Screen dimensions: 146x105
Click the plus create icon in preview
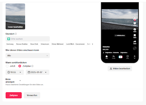(x=121, y=57)
